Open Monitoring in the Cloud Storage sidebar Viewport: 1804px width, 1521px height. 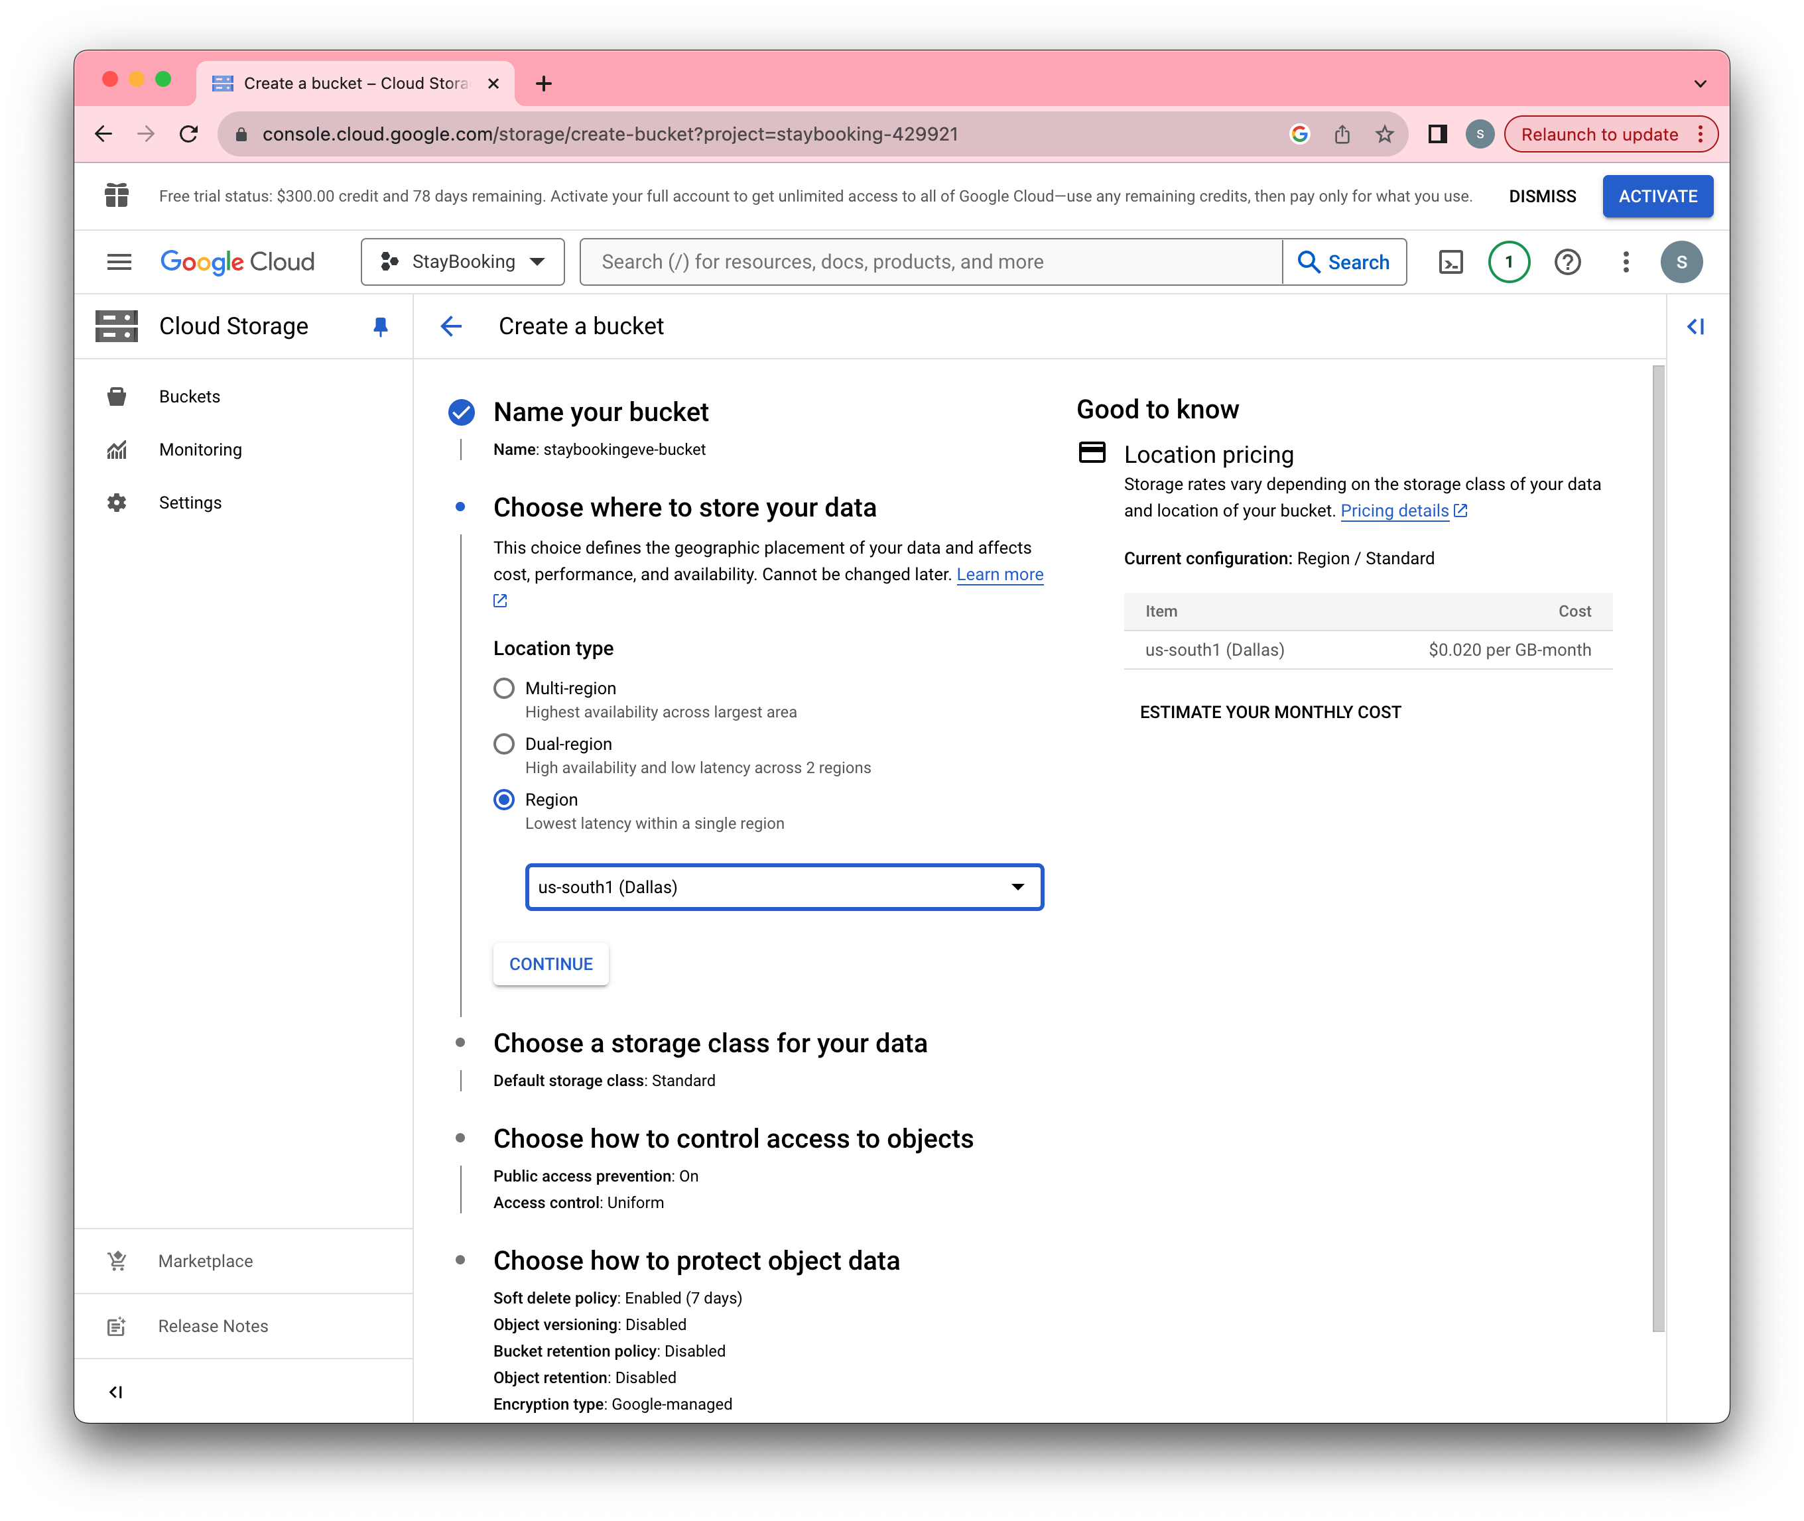(199, 450)
